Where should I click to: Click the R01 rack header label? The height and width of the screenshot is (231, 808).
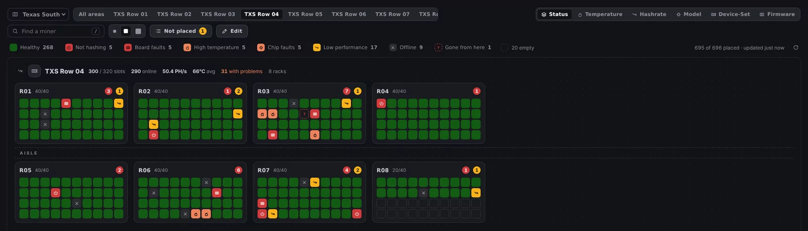pyautogui.click(x=25, y=91)
